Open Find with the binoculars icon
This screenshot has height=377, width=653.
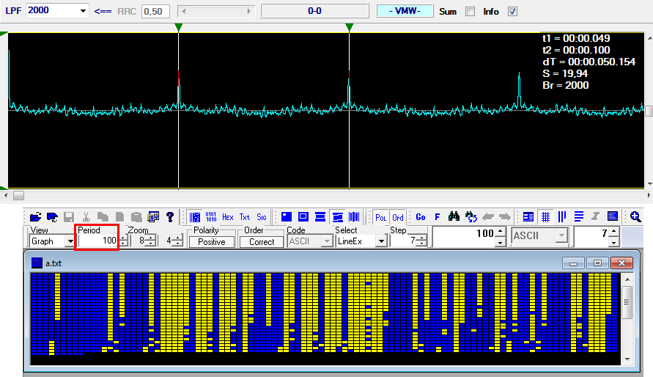[454, 217]
